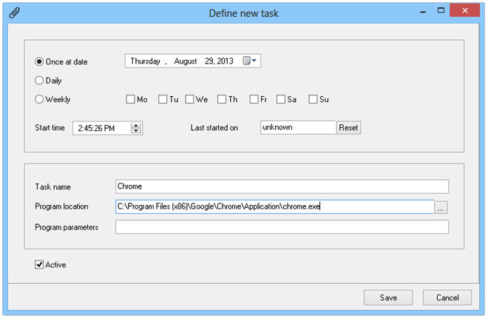488x318 pixels.
Task: Check the Th weekday box
Action: [x=222, y=99]
